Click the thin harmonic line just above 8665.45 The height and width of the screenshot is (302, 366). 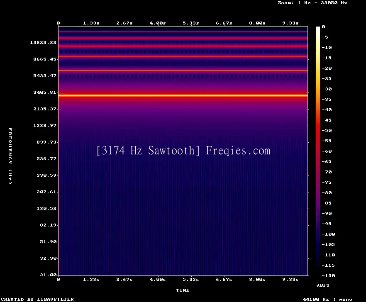tap(183, 56)
